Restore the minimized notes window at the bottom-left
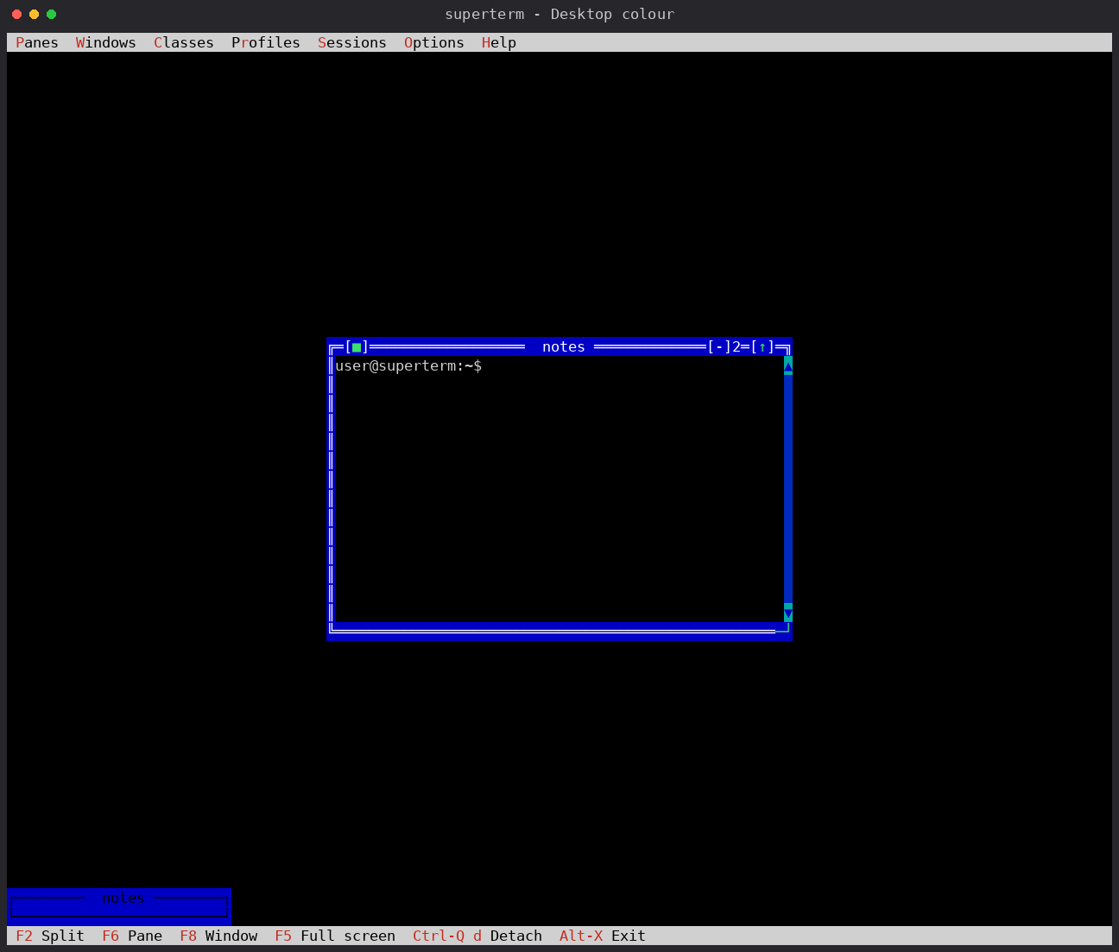Image resolution: width=1119 pixels, height=952 pixels. click(x=119, y=906)
